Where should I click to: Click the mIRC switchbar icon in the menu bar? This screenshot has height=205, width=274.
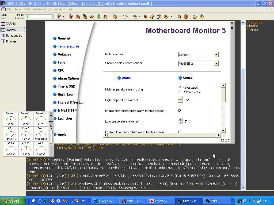point(3,9)
